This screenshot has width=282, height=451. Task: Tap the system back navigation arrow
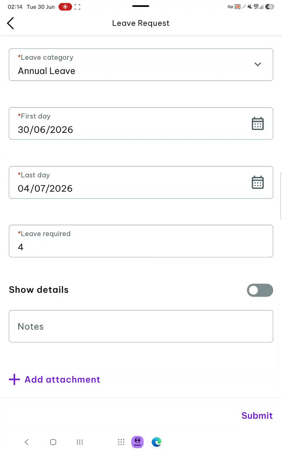26,442
